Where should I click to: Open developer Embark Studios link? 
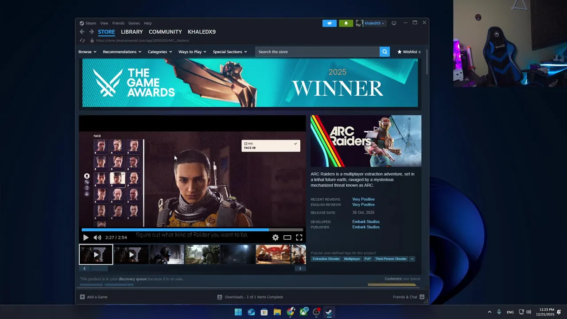click(366, 222)
